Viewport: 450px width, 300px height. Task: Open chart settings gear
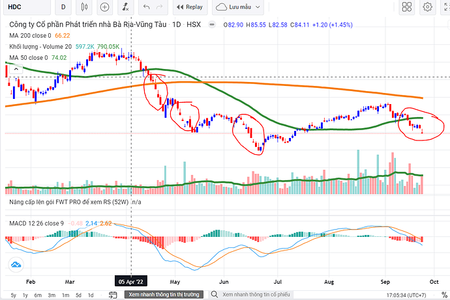427,7
